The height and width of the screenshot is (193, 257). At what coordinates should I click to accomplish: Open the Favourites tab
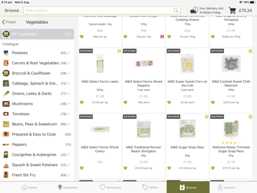[x=110, y=187]
